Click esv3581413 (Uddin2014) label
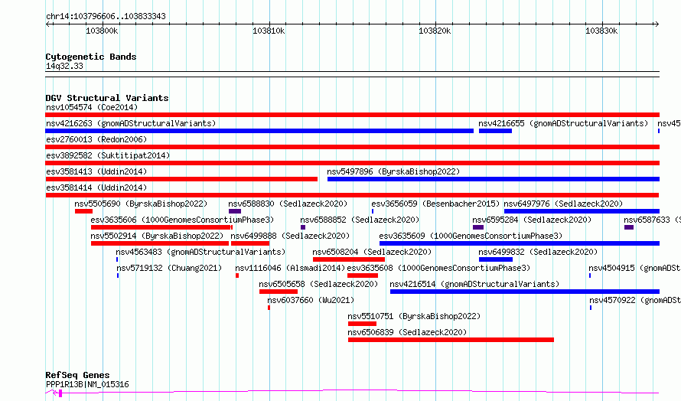 (x=96, y=171)
